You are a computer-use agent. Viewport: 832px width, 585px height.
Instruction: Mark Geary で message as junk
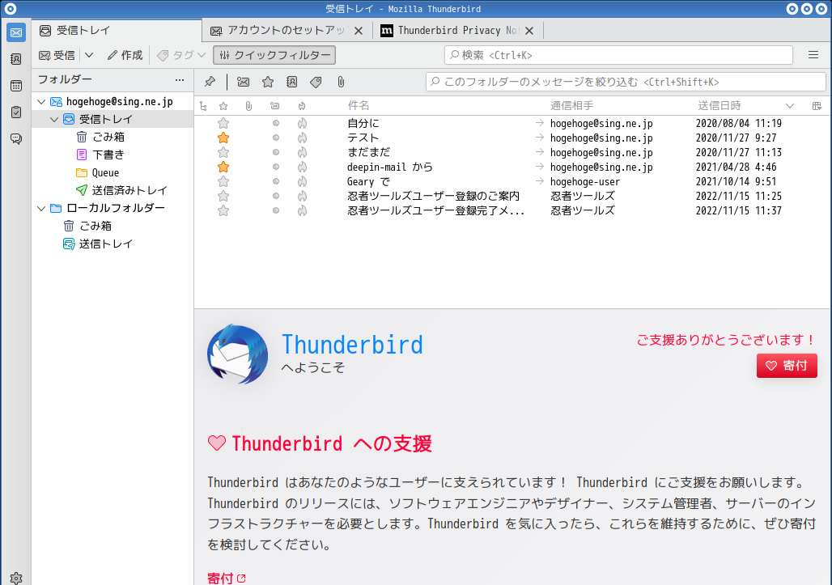click(302, 182)
